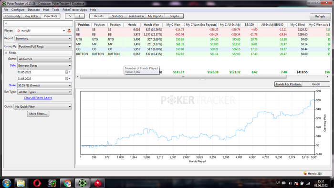Open the PokerStars taskbar icon

coord(97,183)
